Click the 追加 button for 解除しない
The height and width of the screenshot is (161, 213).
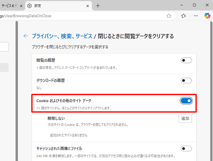(x=185, y=119)
